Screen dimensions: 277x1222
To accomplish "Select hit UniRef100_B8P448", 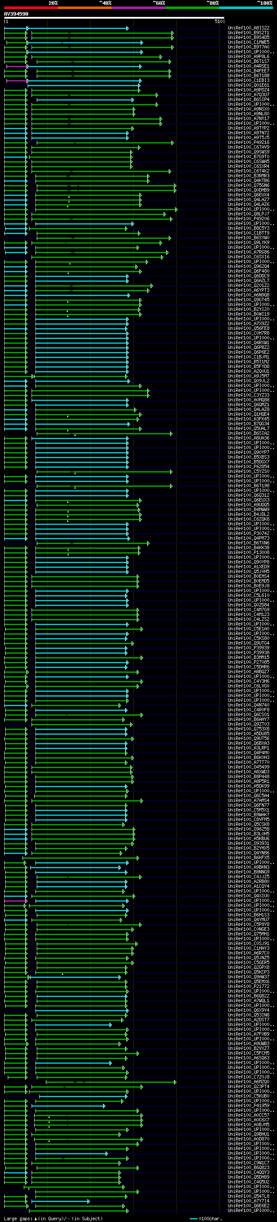I will pos(248,776).
